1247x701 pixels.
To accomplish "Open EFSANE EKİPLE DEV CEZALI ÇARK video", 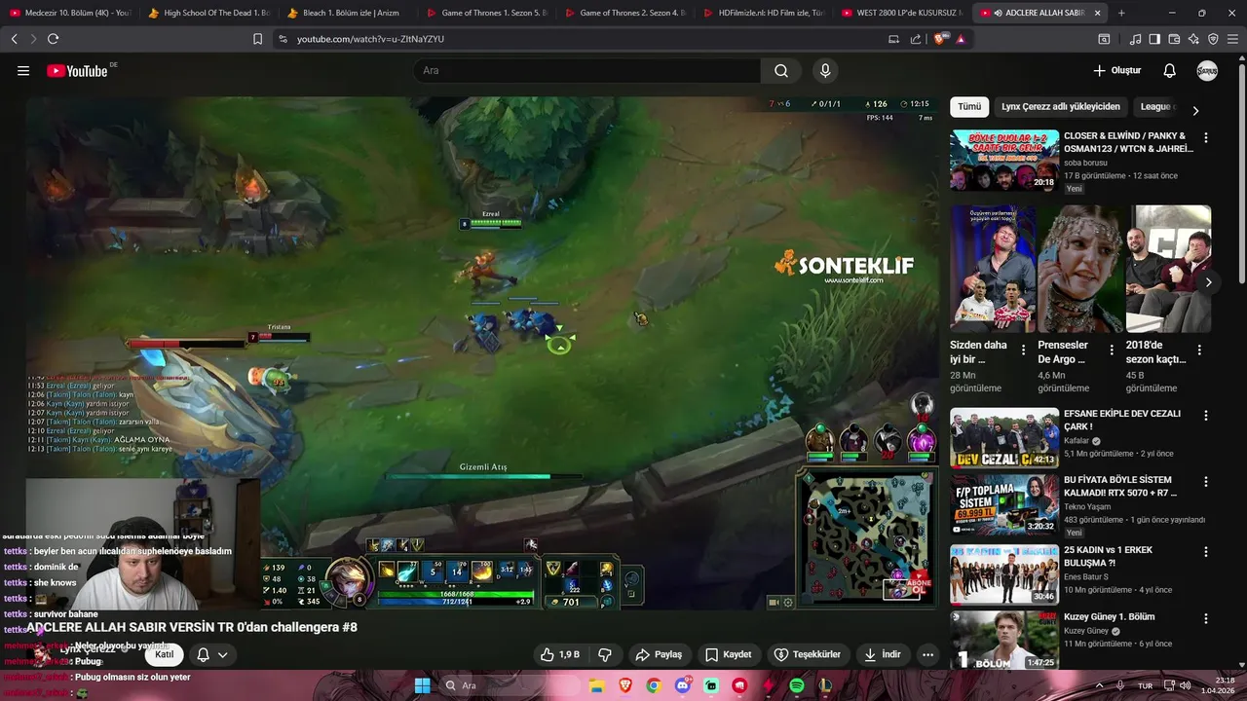I will [x=1004, y=438].
